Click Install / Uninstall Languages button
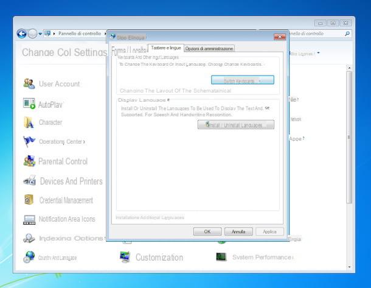Screen dimensions: 371x288 tap(236, 125)
